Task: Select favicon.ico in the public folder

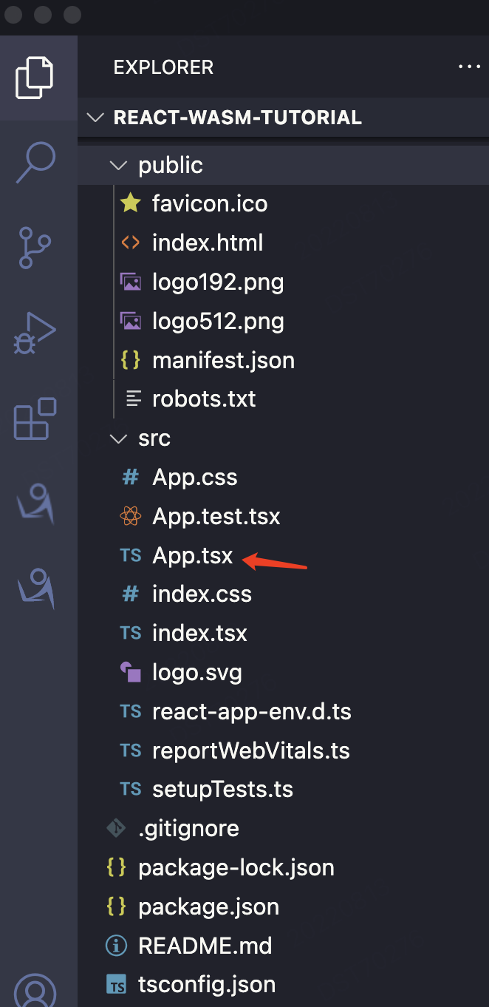Action: click(x=209, y=203)
